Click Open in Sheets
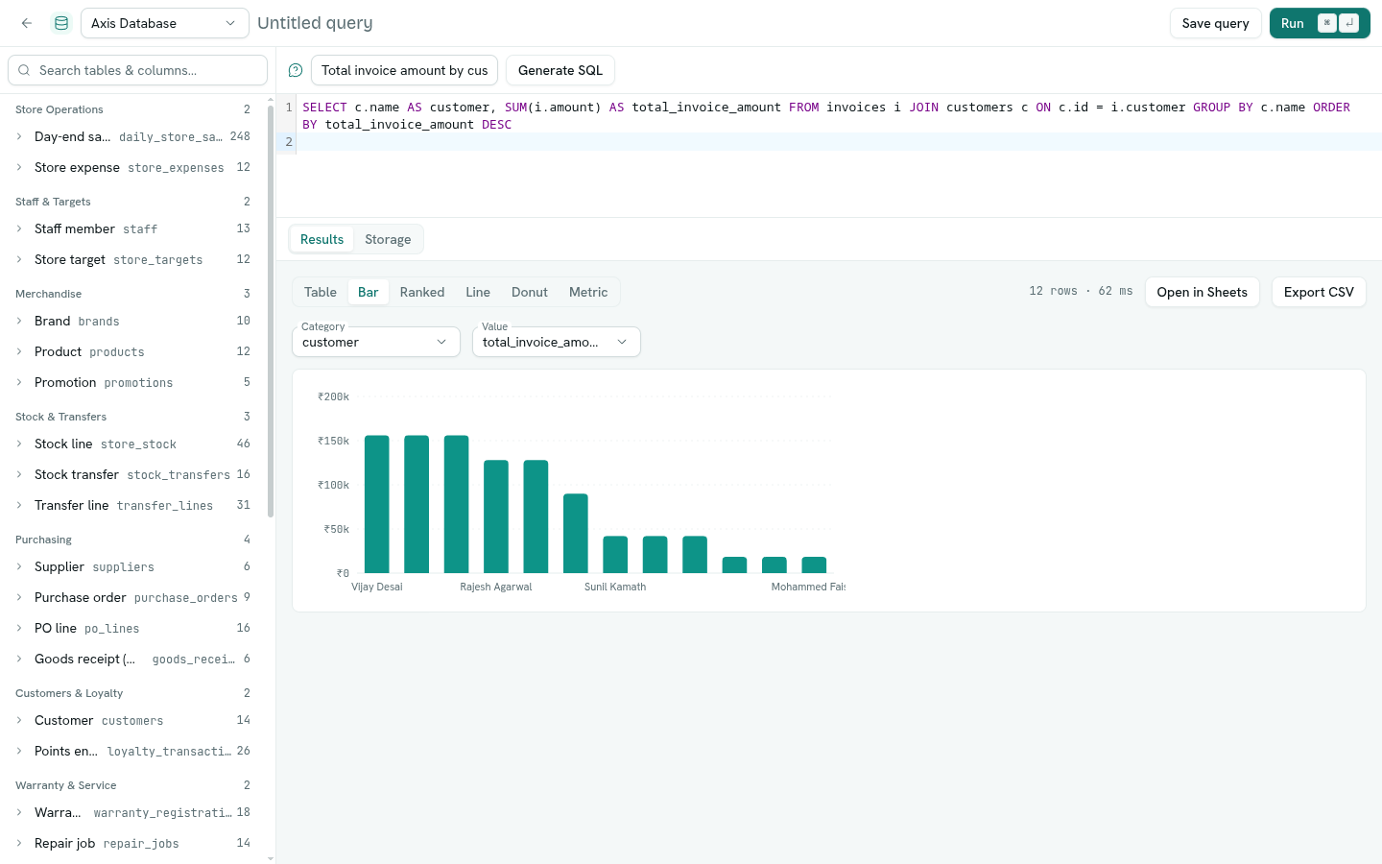1382x864 pixels. click(1202, 292)
